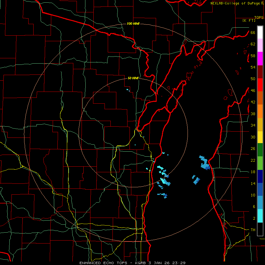Select the light pink legend color swatch
Viewport: 265px width, 265px height.
tap(260, 45)
